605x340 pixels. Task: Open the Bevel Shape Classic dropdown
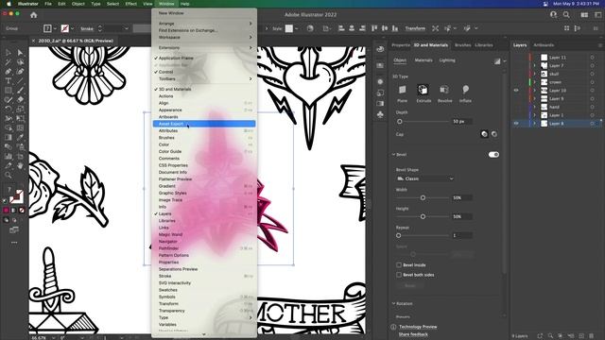click(424, 178)
